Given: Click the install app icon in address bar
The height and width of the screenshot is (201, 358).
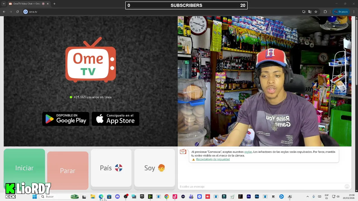Looking at the screenshot, I should pos(304,12).
